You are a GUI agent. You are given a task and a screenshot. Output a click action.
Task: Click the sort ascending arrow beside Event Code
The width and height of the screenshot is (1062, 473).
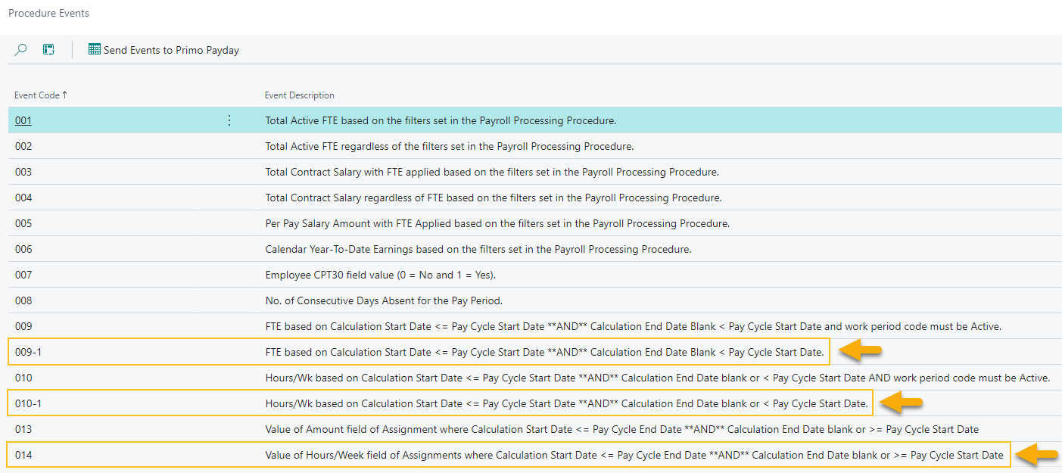[x=64, y=95]
